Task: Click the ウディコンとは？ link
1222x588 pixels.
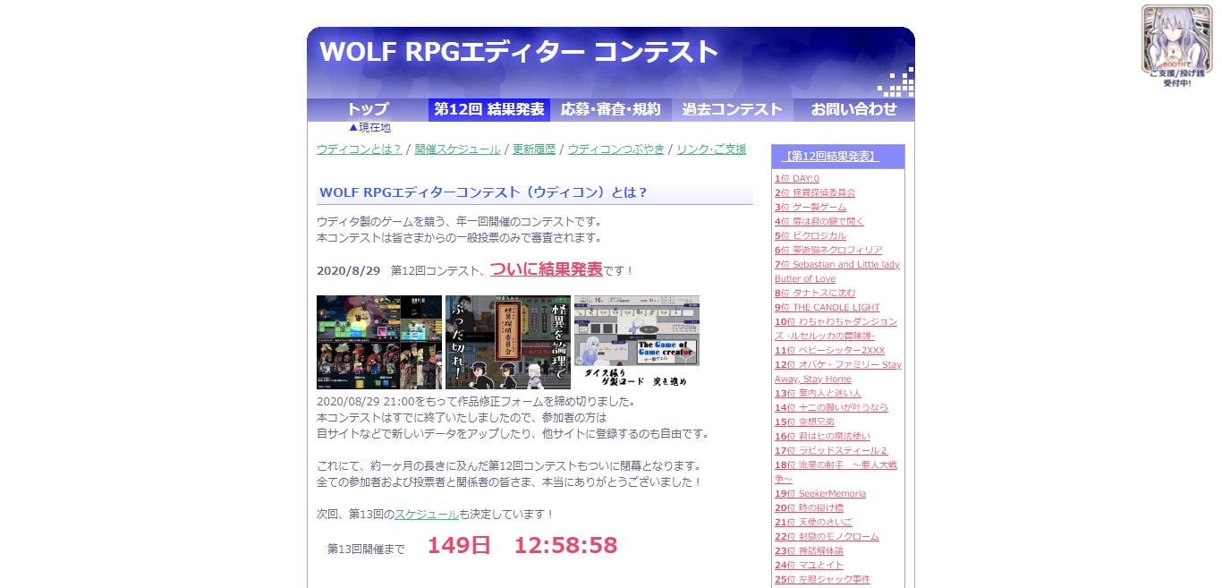Action: point(359,149)
